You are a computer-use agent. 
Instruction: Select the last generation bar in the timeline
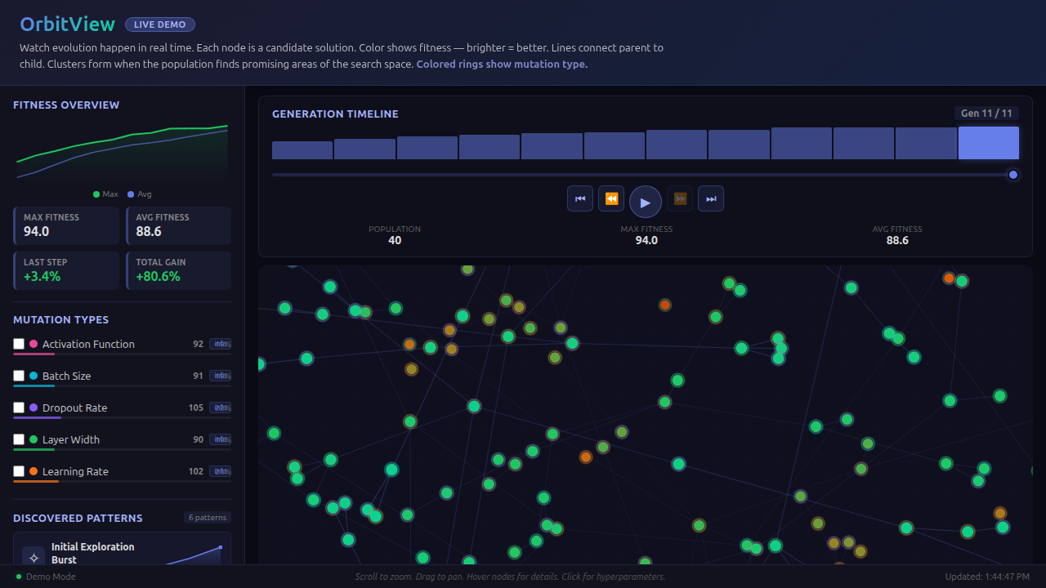pos(989,143)
